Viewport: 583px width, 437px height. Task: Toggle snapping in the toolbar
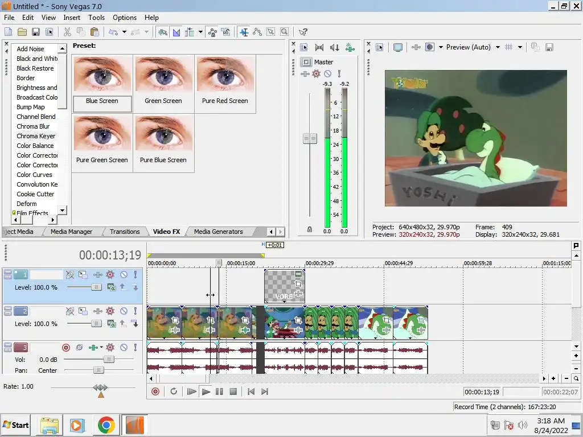point(162,32)
